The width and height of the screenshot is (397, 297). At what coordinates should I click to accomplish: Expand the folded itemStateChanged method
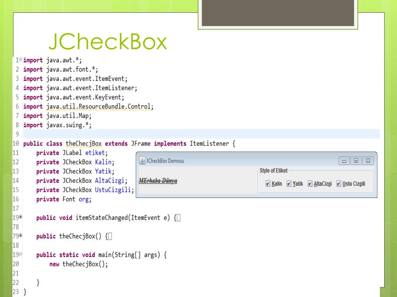21,217
